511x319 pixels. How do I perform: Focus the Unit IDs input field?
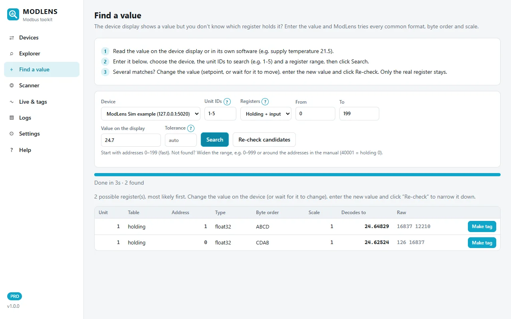[x=220, y=114]
